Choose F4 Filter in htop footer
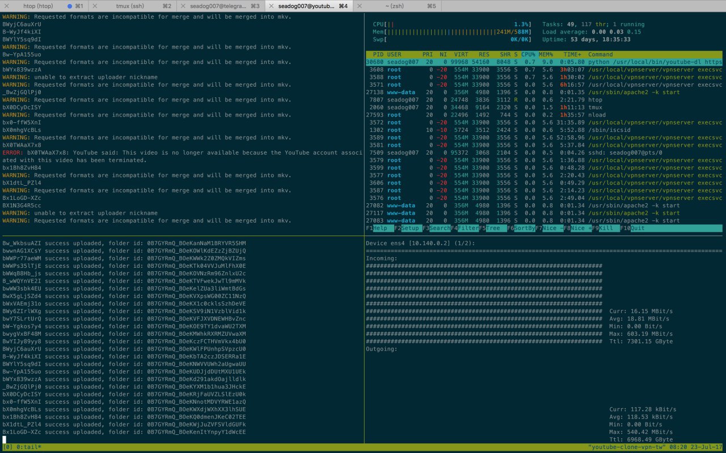Viewport: 726px width, 453px height. [464, 228]
